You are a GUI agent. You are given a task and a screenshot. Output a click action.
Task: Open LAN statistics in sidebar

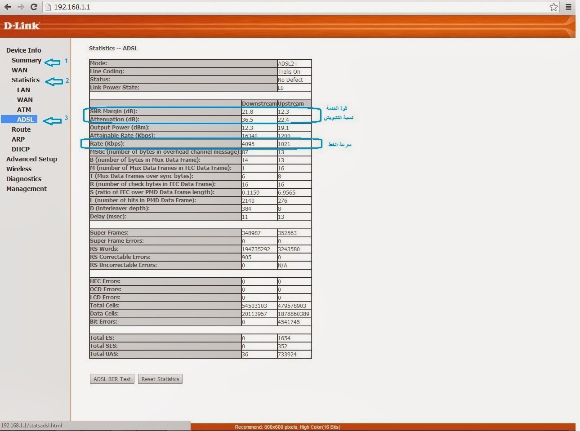tap(23, 90)
